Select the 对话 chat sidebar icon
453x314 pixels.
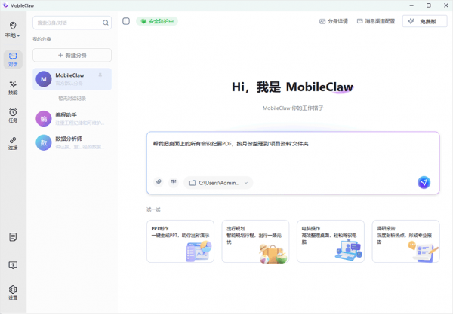tap(13, 59)
